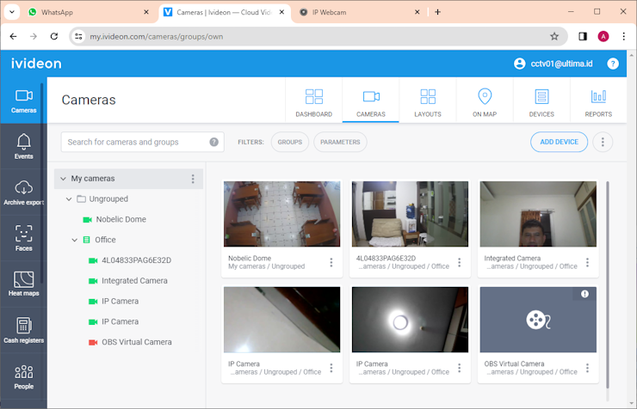
Task: Open the Integrated Camera thumbnail
Action: 538,214
